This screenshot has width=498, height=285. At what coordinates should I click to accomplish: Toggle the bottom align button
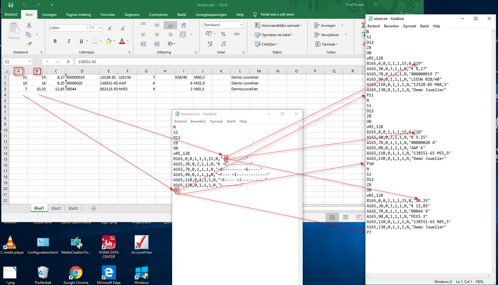click(170, 25)
